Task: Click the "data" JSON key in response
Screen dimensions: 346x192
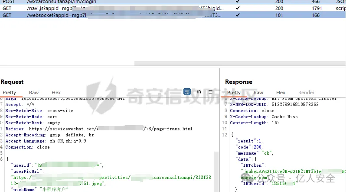Action: (243, 159)
